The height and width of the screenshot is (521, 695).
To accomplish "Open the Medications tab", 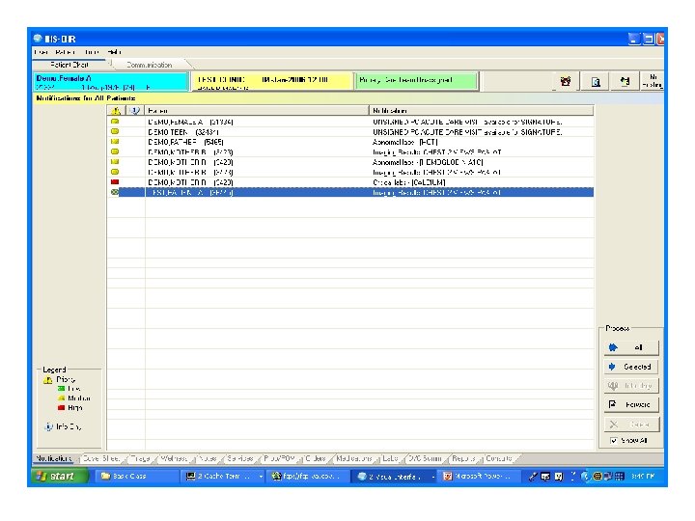I will coord(354,458).
